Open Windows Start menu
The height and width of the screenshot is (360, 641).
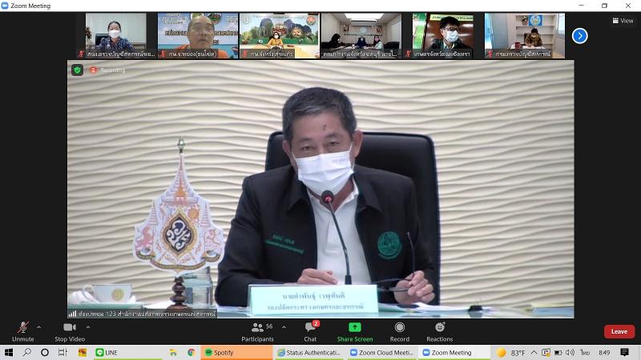pos(9,353)
